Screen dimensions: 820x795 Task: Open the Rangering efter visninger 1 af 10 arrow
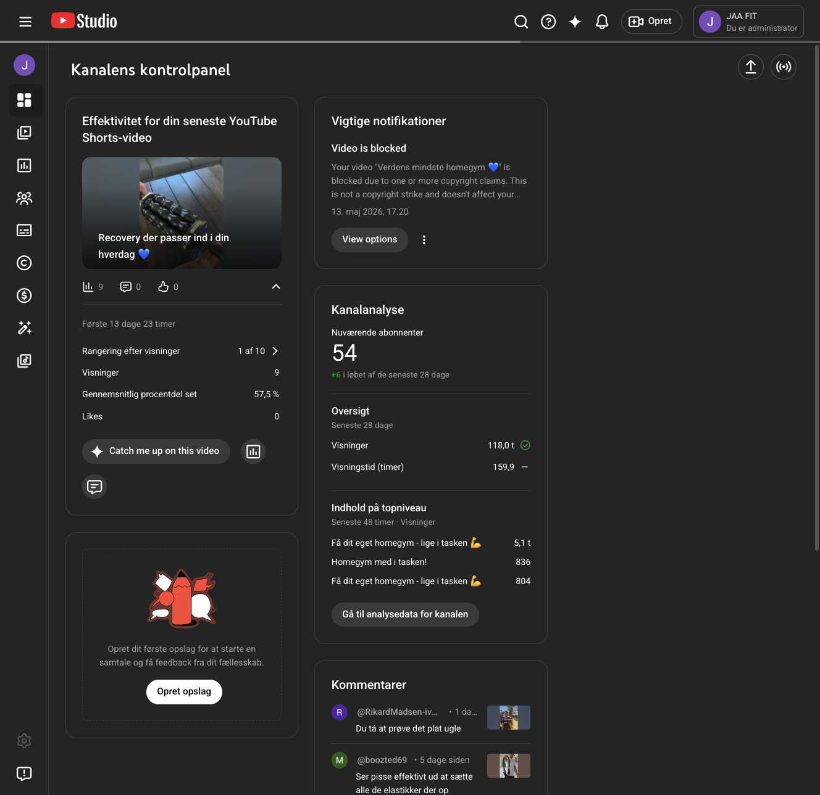275,351
